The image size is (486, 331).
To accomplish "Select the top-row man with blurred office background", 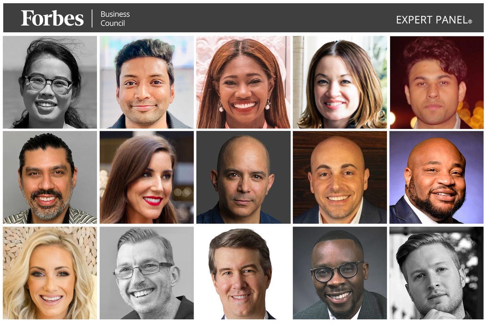I will click(147, 82).
